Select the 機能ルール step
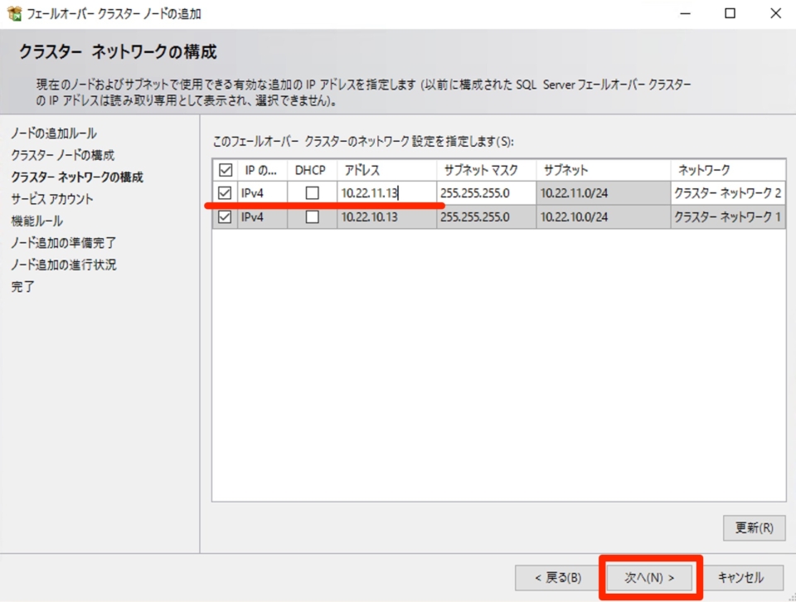The width and height of the screenshot is (796, 602). pos(37,221)
